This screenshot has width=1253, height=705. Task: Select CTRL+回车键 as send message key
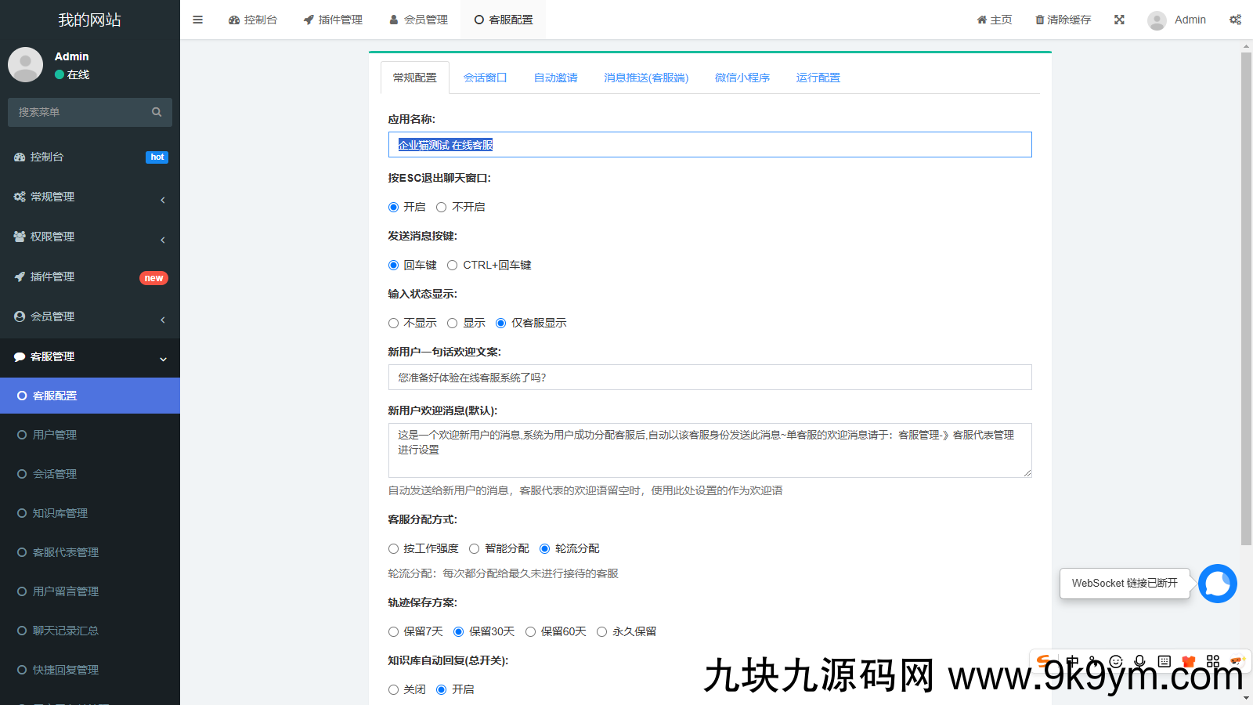(453, 266)
